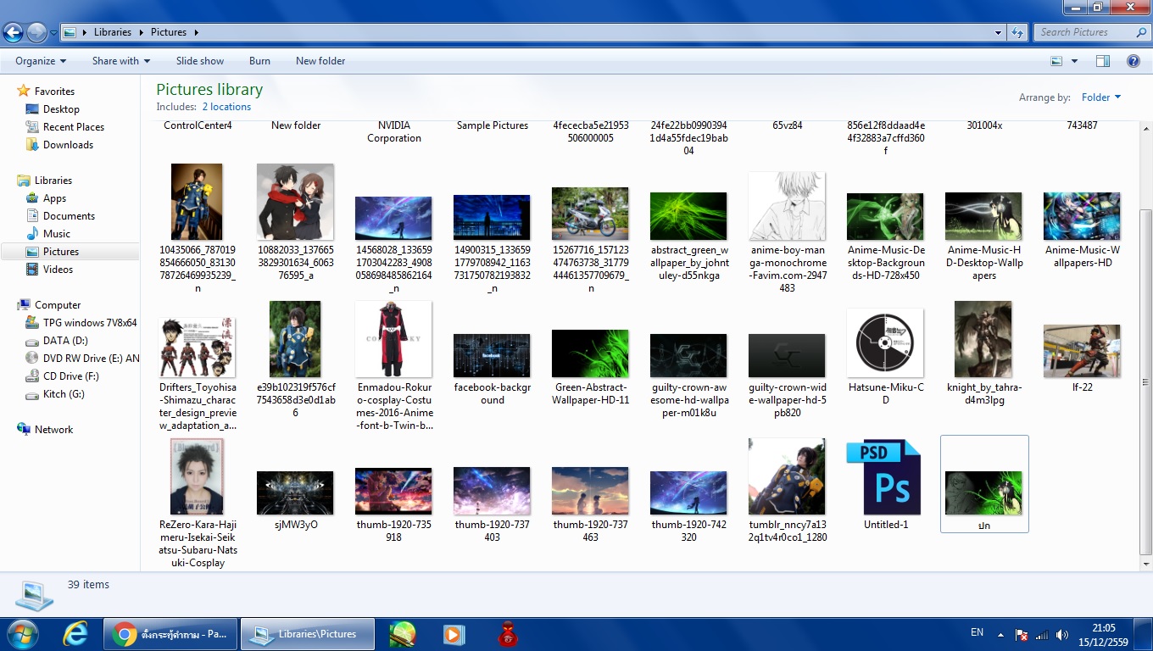Select the Videos library
Viewport: 1153px width, 651px height.
pyautogui.click(x=58, y=270)
